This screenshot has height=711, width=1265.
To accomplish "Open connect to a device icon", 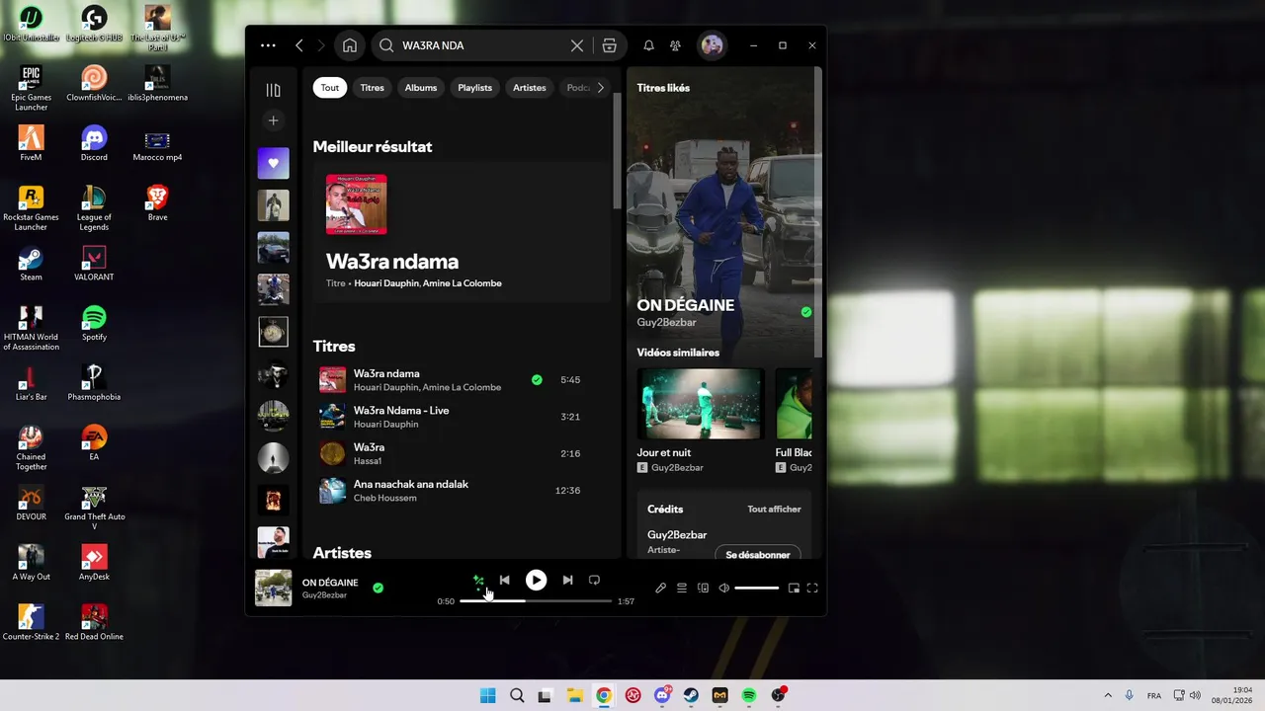I will coord(703,589).
